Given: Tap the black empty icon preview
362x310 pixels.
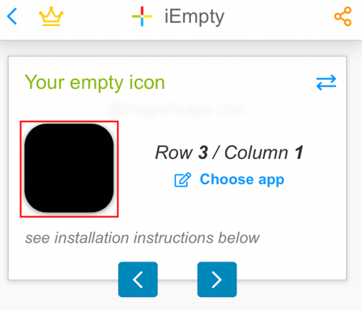Looking at the screenshot, I should pyautogui.click(x=69, y=168).
